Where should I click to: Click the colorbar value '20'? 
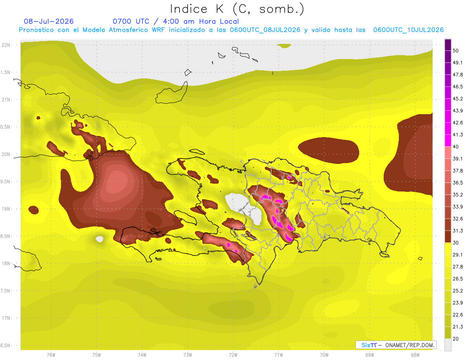[456, 339]
